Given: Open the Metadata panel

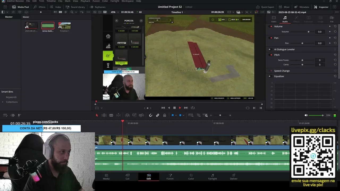Looking at the screenshot, I should (301, 7).
